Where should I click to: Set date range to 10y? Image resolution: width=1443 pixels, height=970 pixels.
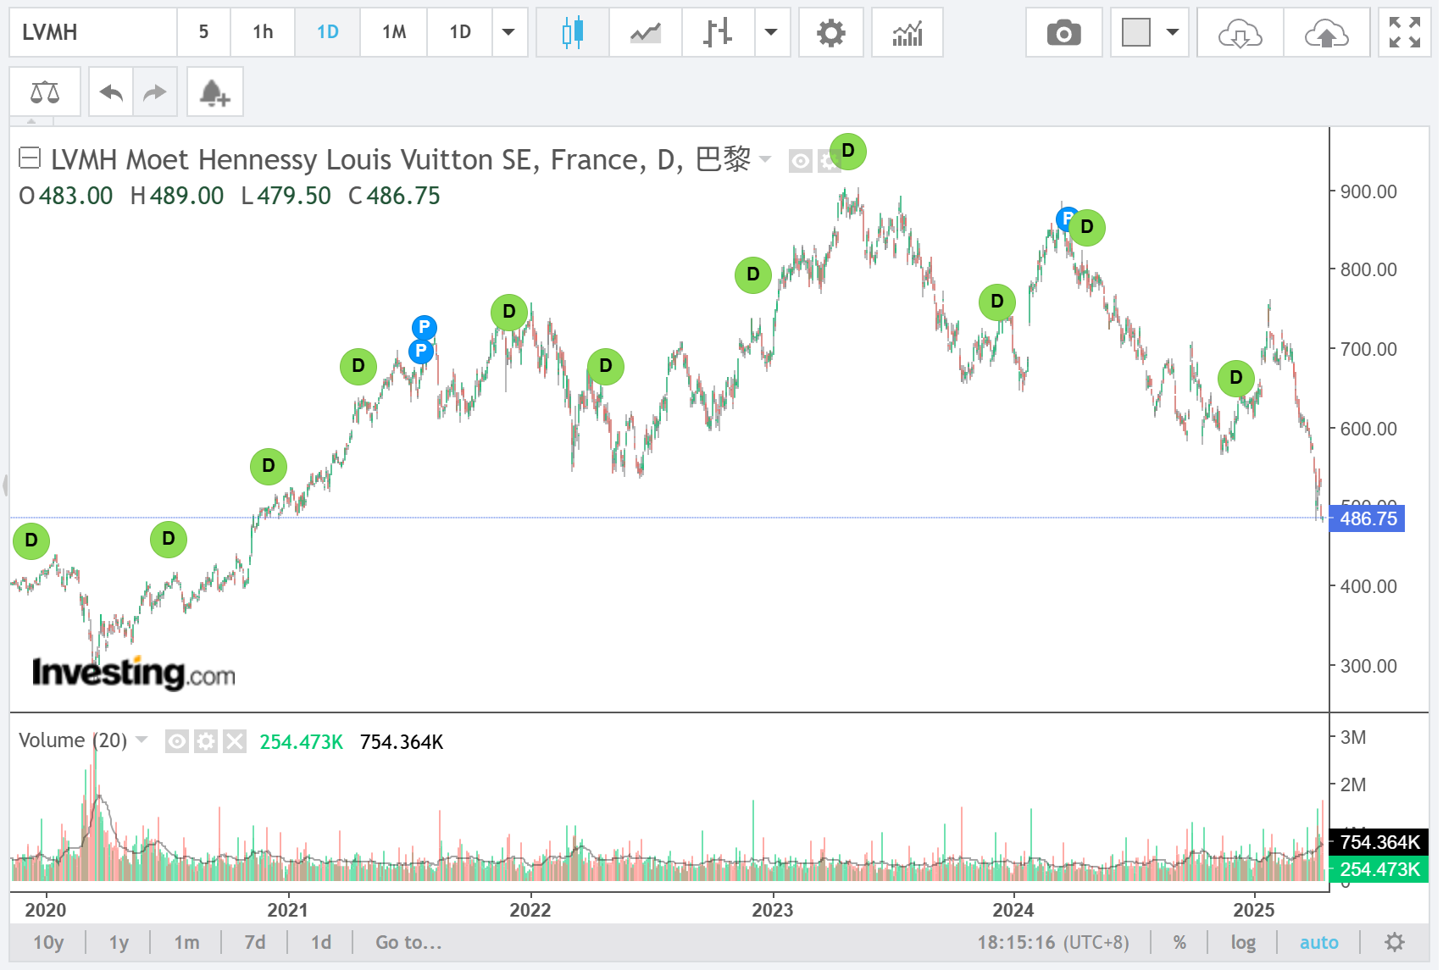pyautogui.click(x=48, y=942)
